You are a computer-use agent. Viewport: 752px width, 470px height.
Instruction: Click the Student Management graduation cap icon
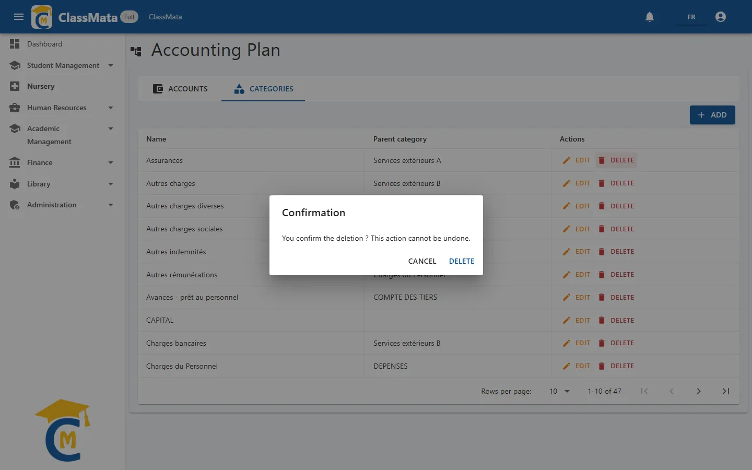pyautogui.click(x=15, y=65)
